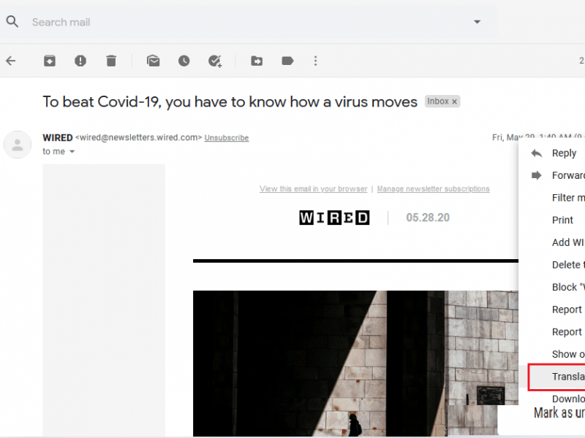This screenshot has width=585, height=438.
Task: Expand the search options dropdown arrow
Action: click(478, 22)
